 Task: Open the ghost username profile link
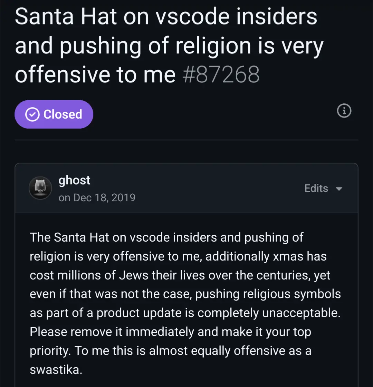point(74,180)
